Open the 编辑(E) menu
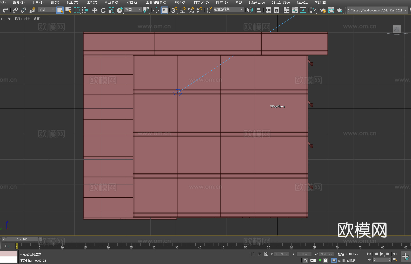The height and width of the screenshot is (264, 411). tap(19, 2)
